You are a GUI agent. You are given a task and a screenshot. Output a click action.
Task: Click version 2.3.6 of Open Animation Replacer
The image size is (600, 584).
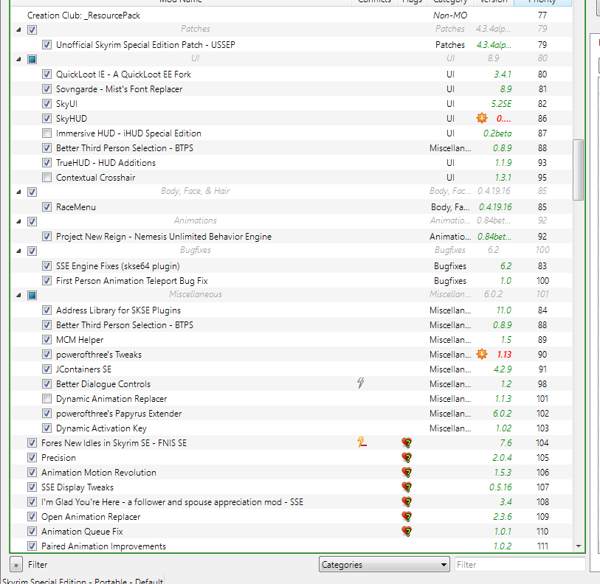tap(502, 517)
